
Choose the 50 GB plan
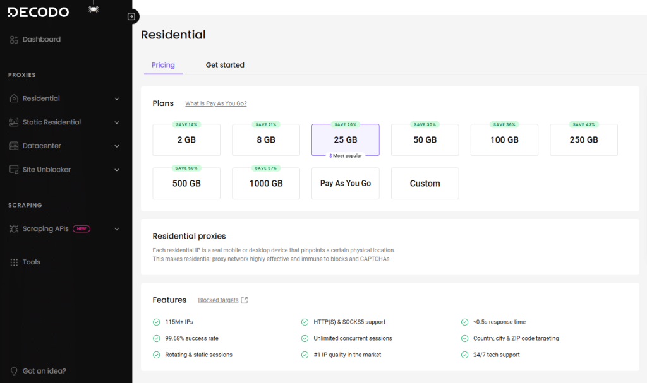point(425,139)
